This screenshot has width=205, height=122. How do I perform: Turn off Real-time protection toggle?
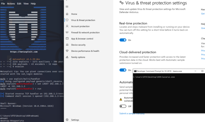point(123,40)
